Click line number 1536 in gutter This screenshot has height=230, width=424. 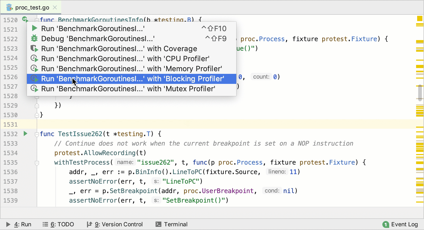coord(11,172)
